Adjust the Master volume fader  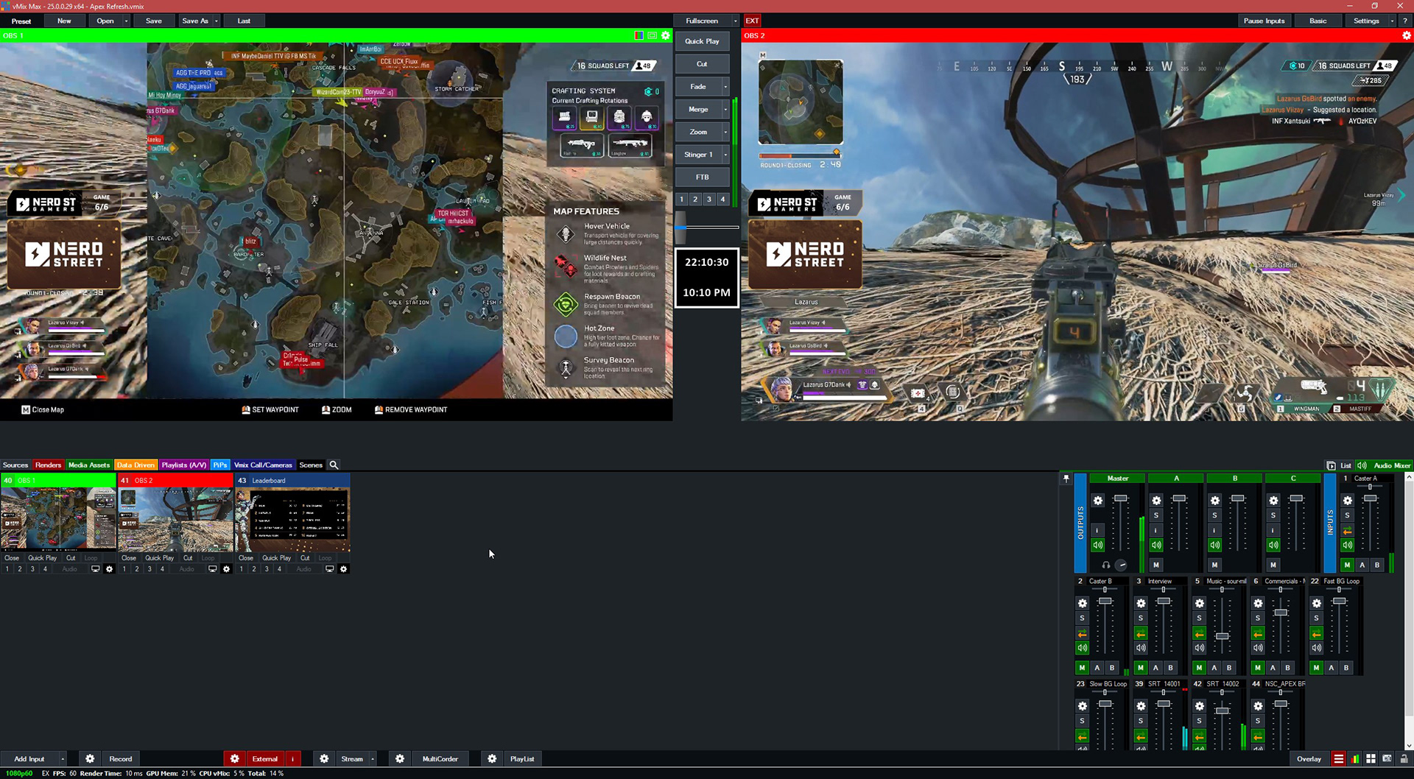(x=1120, y=499)
